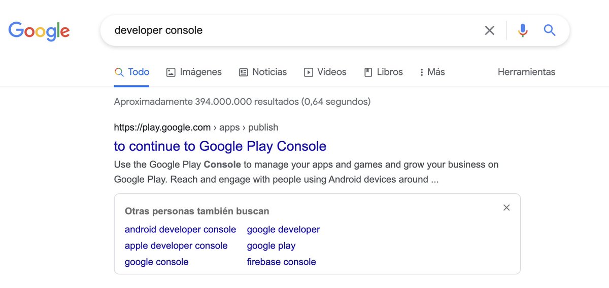This screenshot has height=288, width=609.
Task: Click 'firebase console' related search
Action: (282, 262)
